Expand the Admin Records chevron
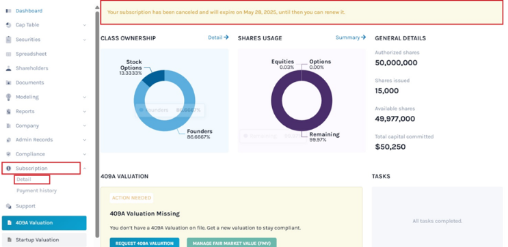 (85, 140)
